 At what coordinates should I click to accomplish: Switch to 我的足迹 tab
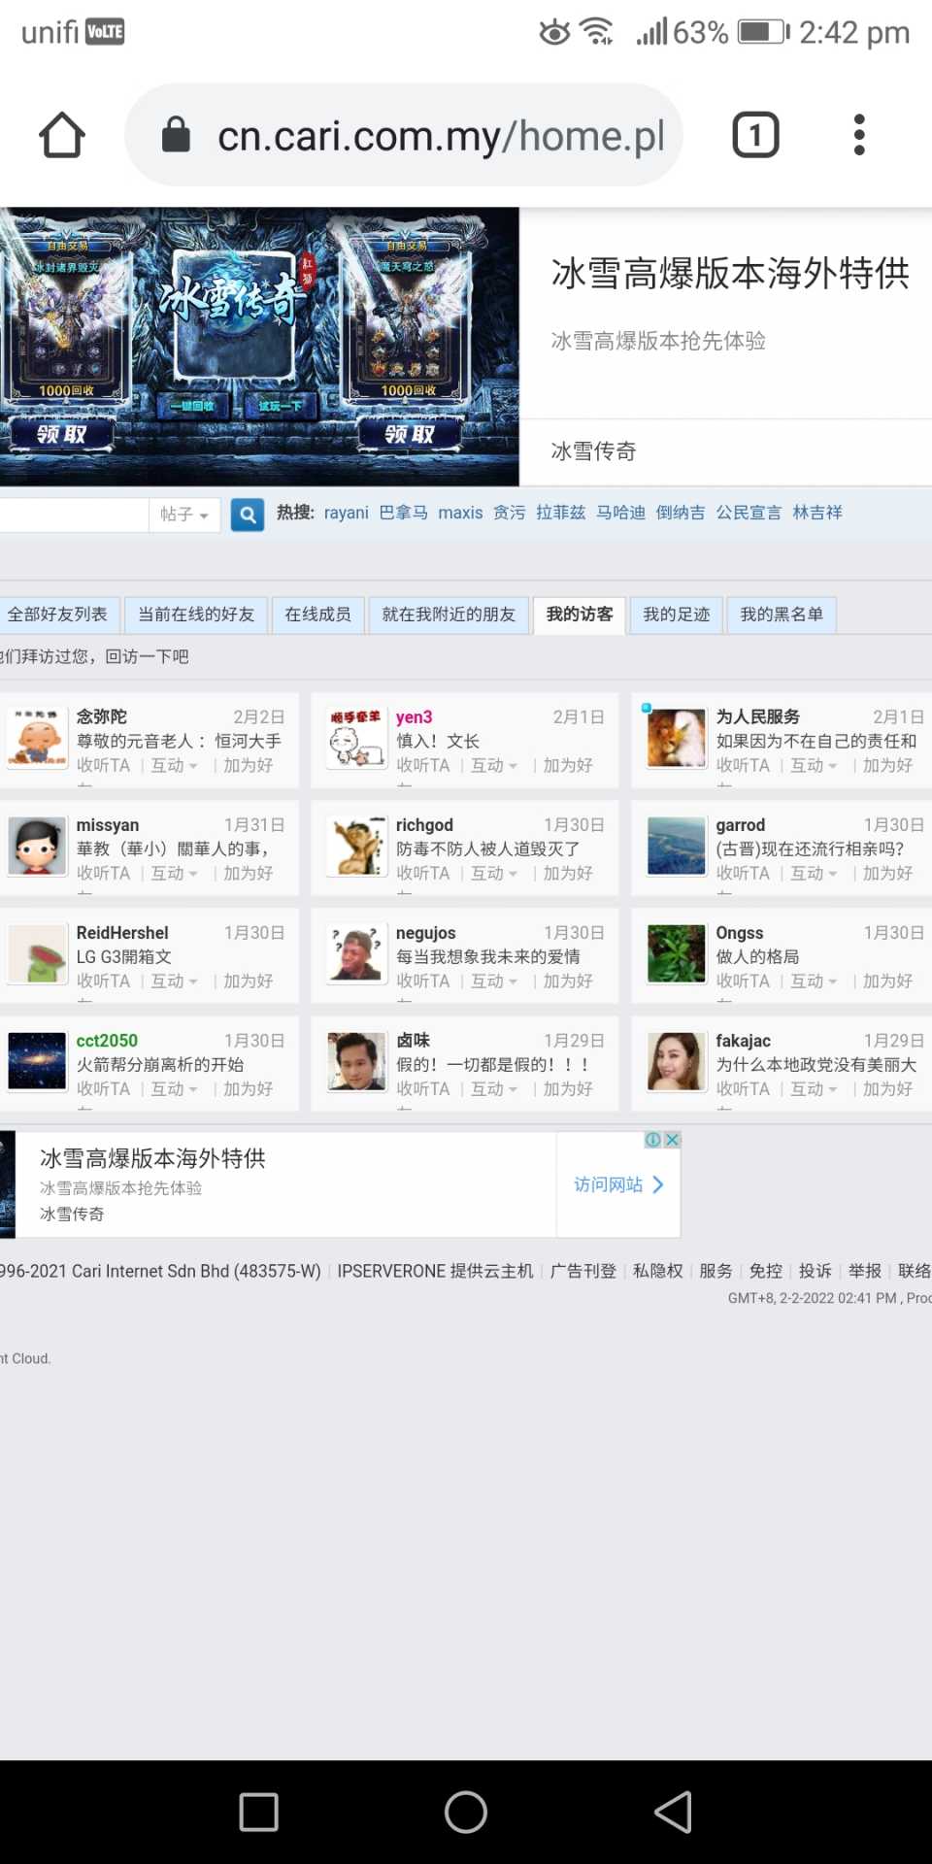[x=677, y=615]
